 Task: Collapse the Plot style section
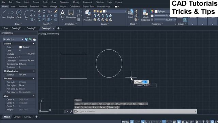[33, 79]
